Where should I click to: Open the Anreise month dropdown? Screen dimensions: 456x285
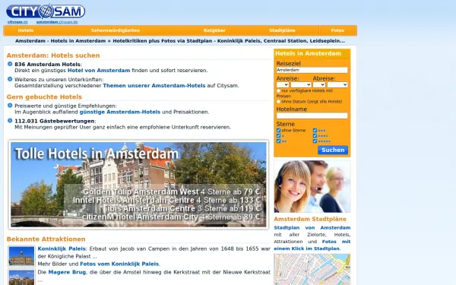301,84
